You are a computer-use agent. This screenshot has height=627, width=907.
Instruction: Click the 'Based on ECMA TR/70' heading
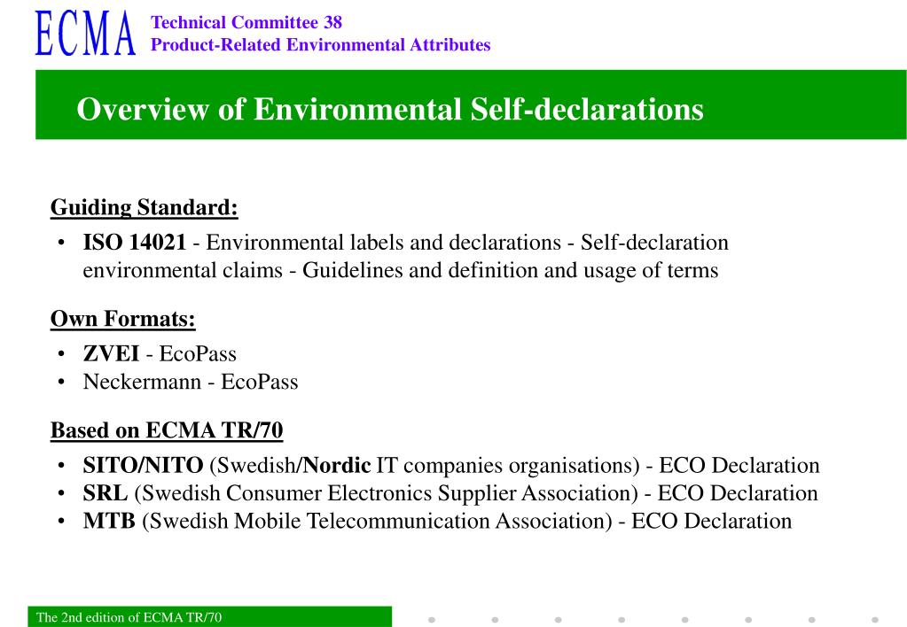[167, 430]
